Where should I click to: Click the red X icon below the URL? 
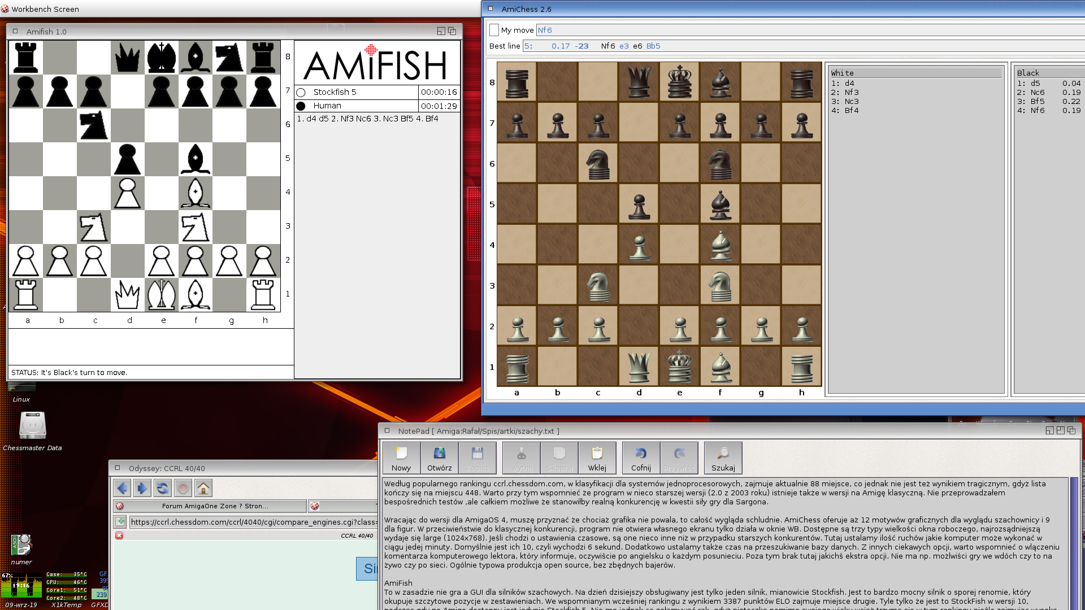pyautogui.click(x=119, y=535)
